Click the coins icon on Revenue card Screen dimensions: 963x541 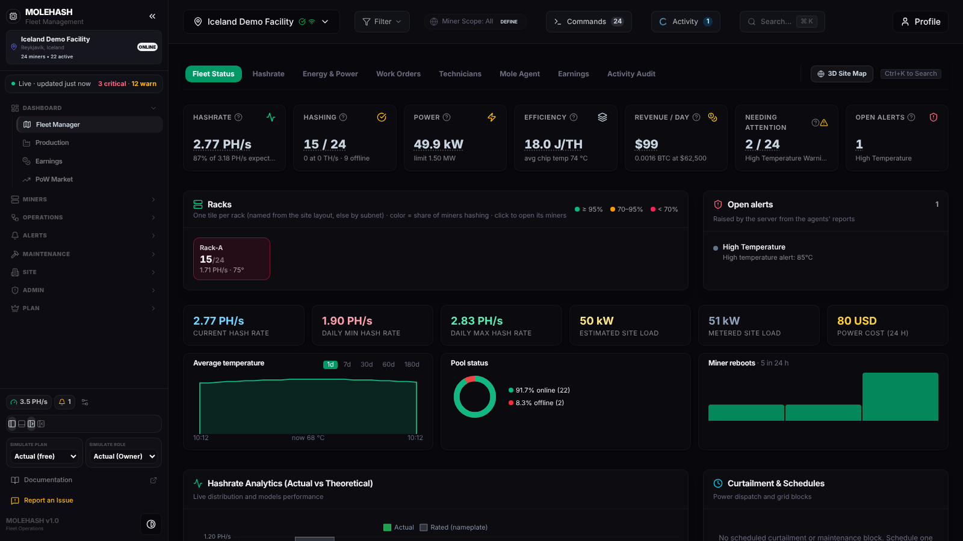point(713,117)
